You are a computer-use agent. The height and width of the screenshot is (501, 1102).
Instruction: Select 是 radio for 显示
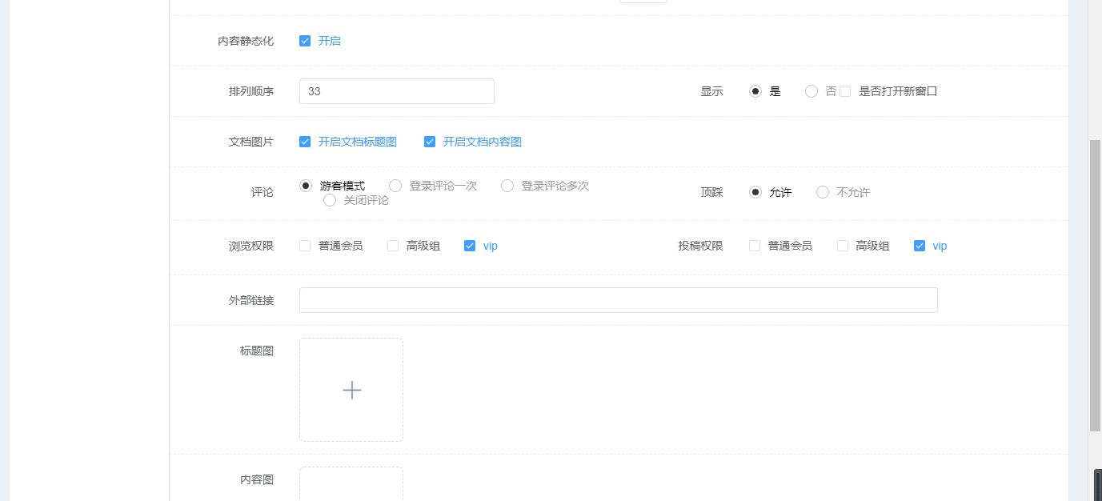point(755,91)
